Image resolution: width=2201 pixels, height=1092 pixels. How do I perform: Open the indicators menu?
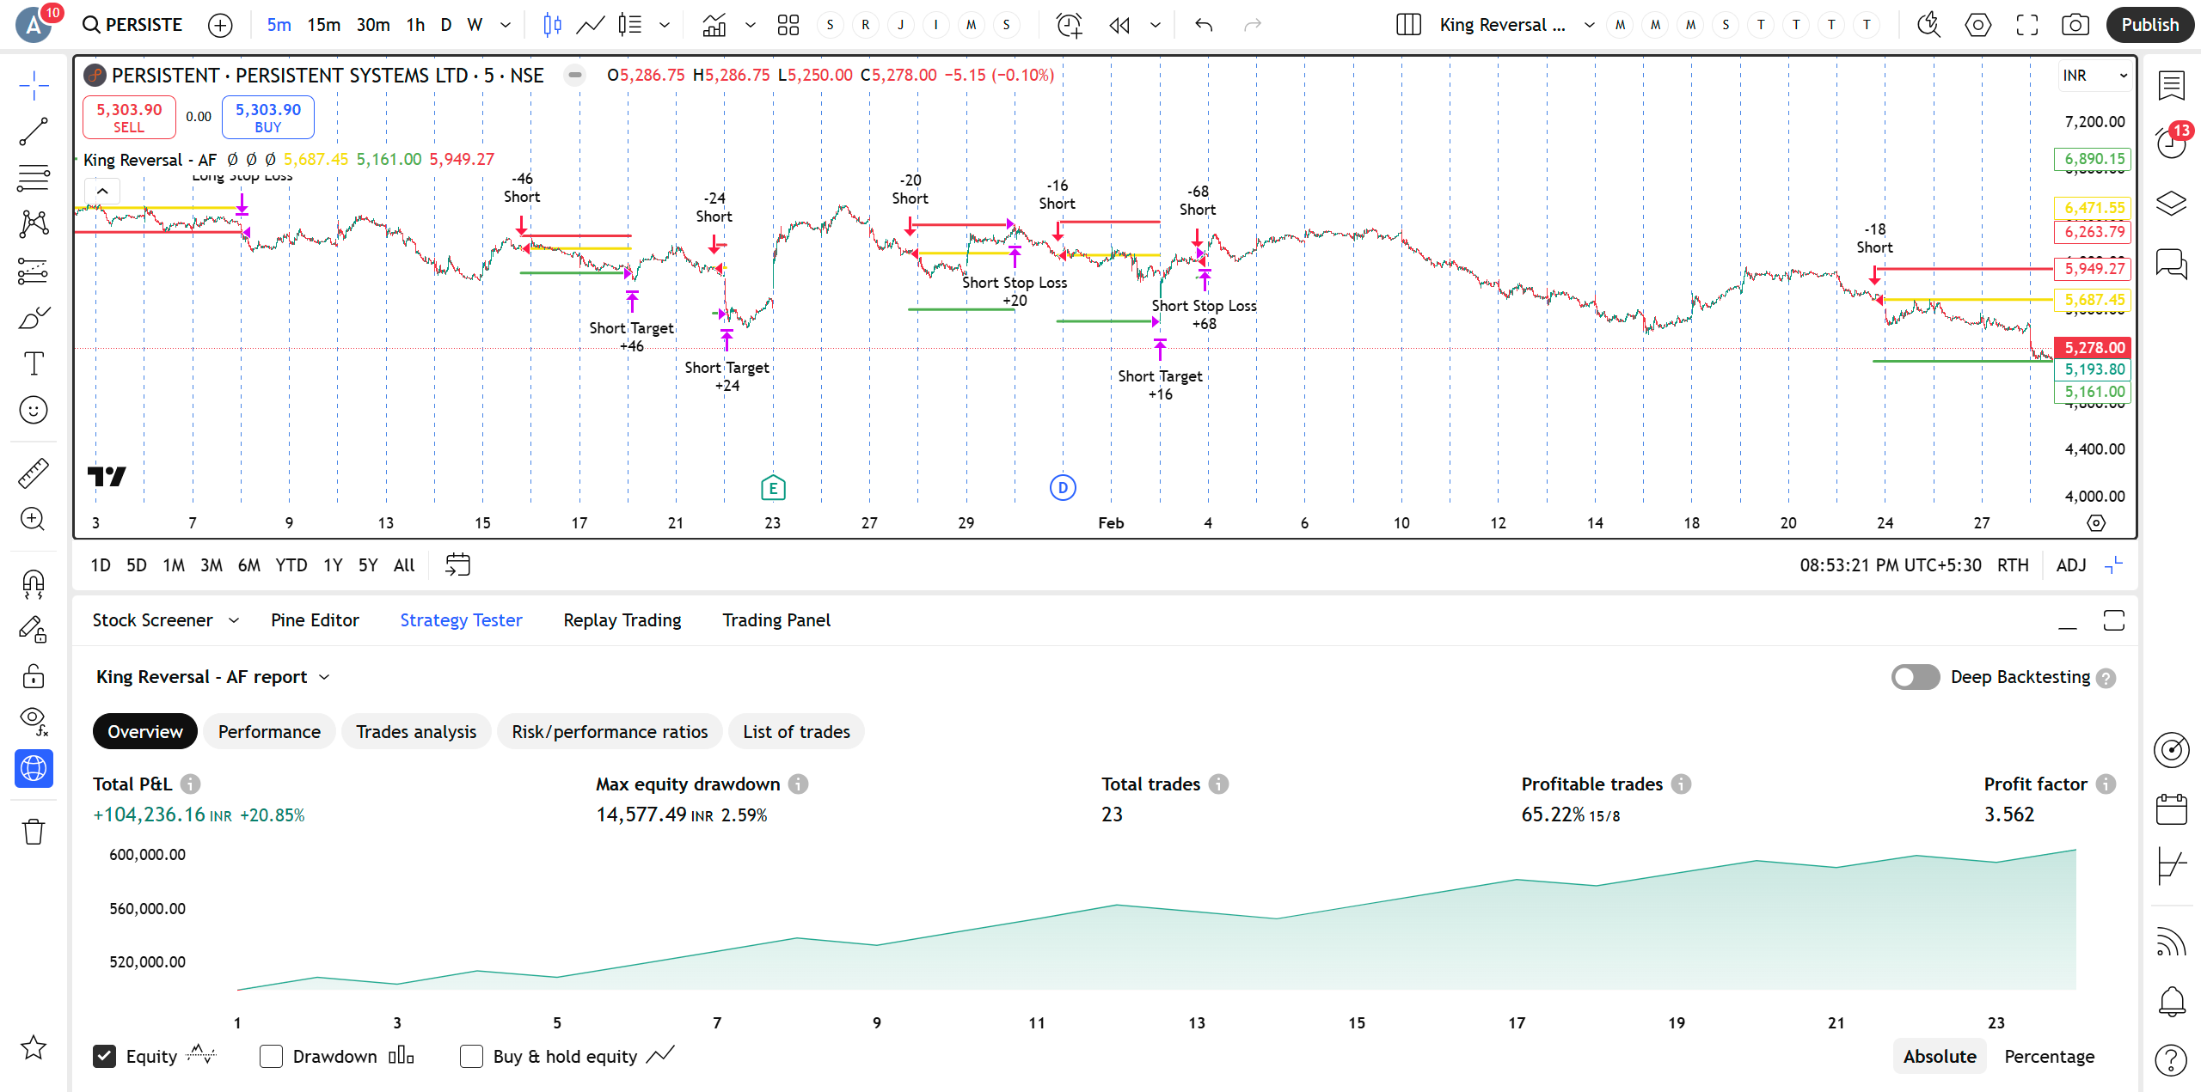[714, 25]
